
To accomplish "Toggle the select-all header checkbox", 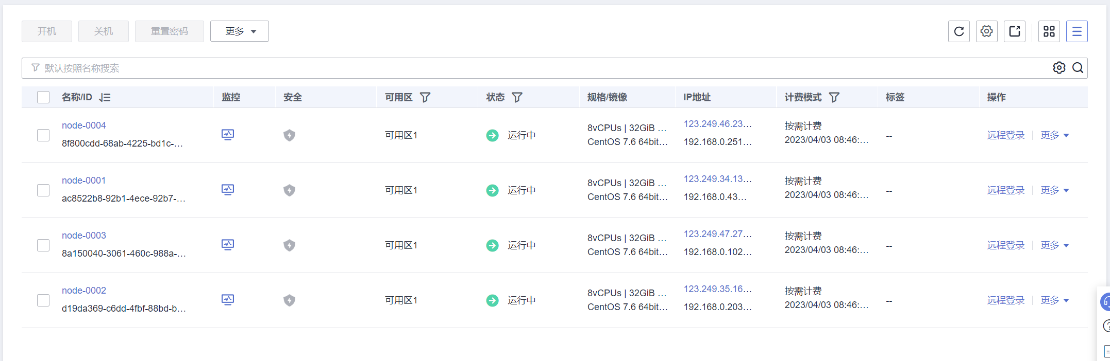I will [x=43, y=97].
